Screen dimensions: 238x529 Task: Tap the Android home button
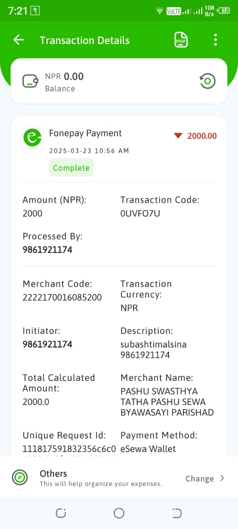click(119, 513)
